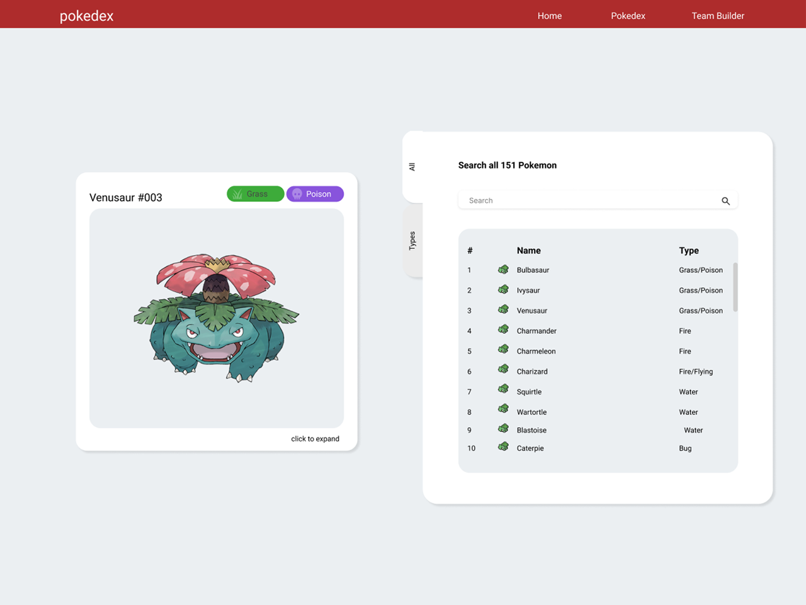This screenshot has width=806, height=605.
Task: Click 'Search all 151 Pokemon' heading
Action: click(508, 165)
